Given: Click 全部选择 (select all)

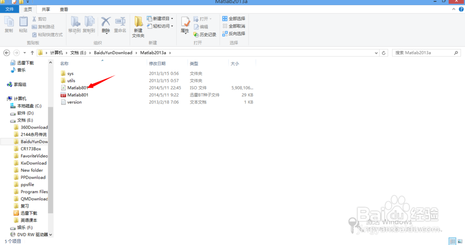Looking at the screenshot, I should 234,19.
